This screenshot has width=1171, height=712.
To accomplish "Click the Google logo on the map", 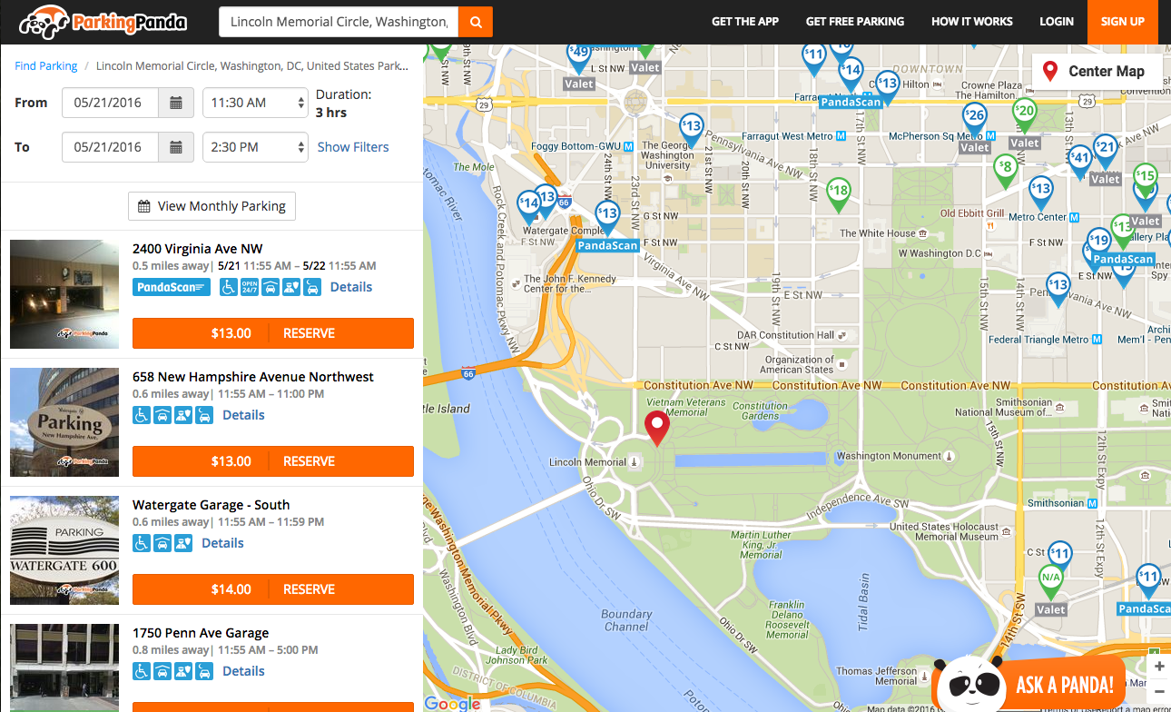I will (452, 703).
